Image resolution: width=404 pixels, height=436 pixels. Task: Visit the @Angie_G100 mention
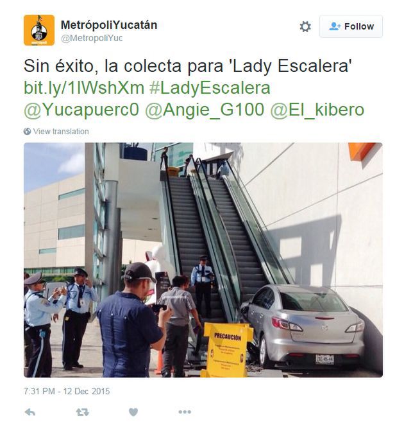(x=205, y=110)
